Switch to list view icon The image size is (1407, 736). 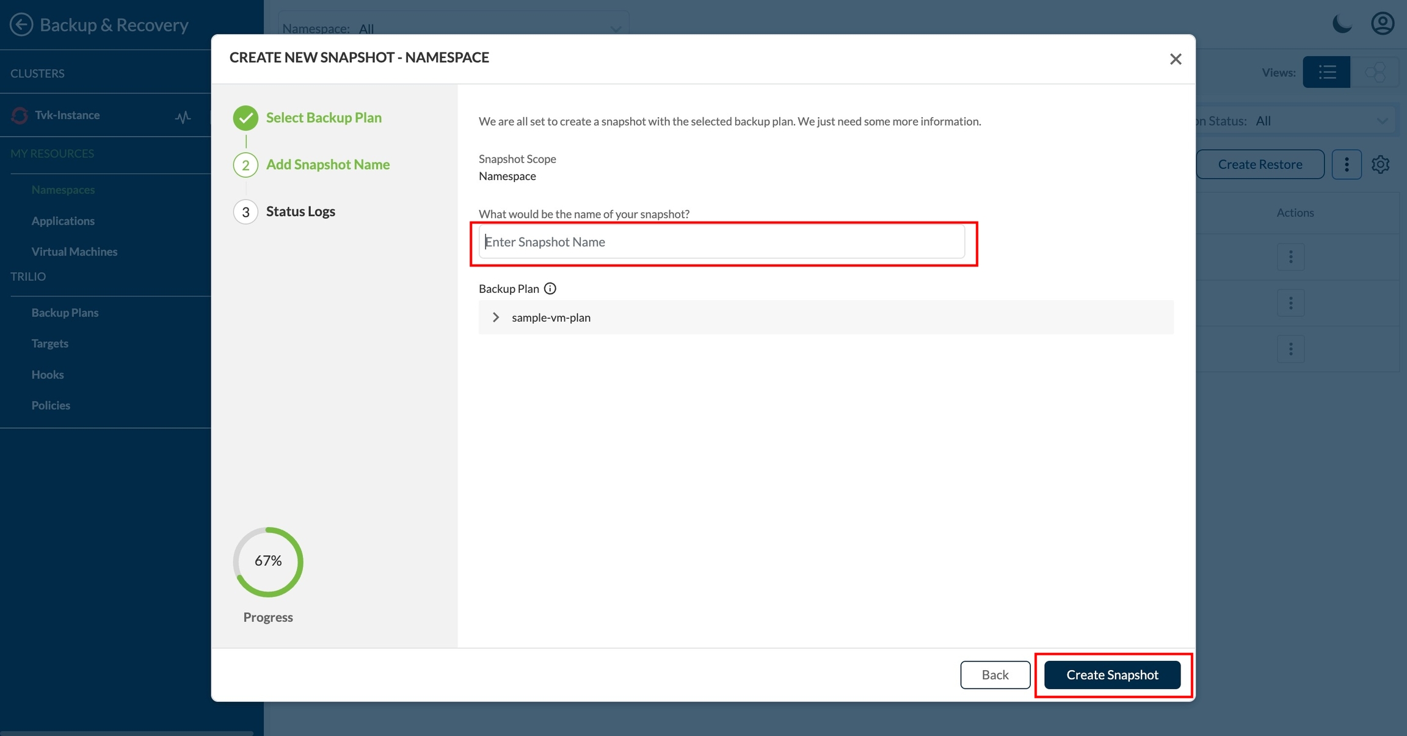pyautogui.click(x=1326, y=73)
